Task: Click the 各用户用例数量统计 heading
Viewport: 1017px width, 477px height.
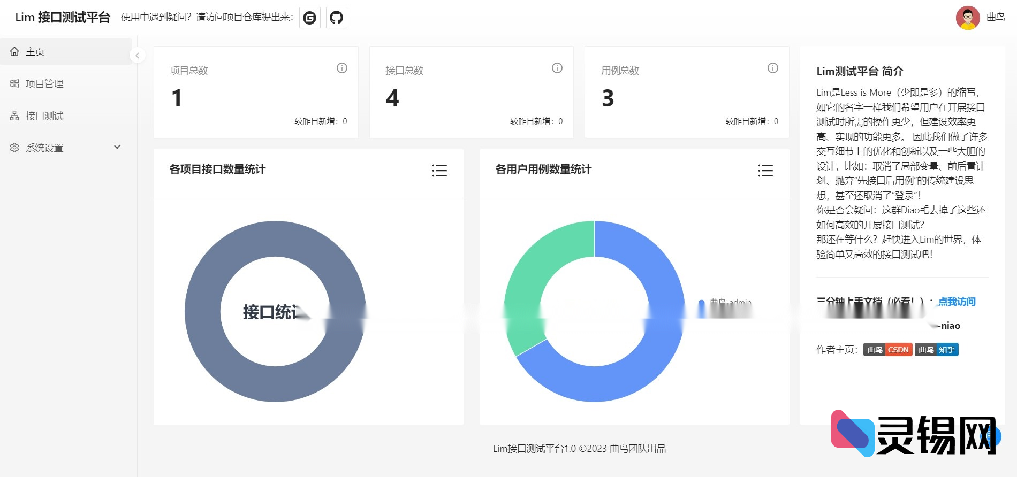Action: (543, 170)
